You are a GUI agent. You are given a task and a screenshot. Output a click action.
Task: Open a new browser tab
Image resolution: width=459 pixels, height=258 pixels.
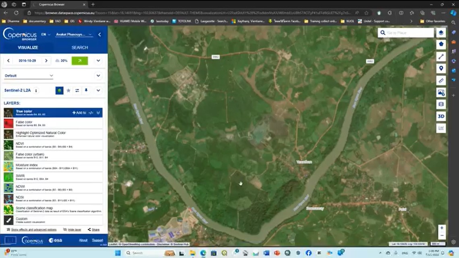(x=93, y=4)
